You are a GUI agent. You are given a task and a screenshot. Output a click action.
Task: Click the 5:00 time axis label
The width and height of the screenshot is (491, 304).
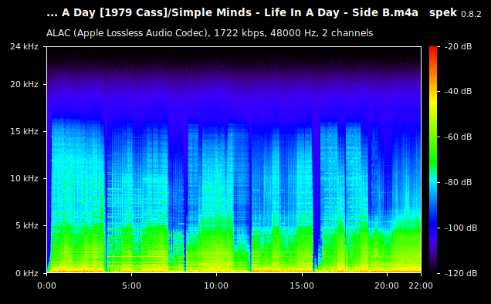131,285
